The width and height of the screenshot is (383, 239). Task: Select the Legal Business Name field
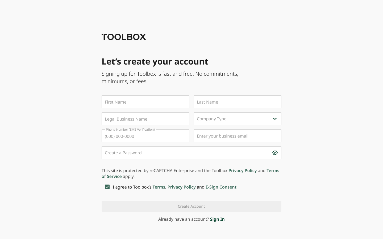click(x=145, y=119)
